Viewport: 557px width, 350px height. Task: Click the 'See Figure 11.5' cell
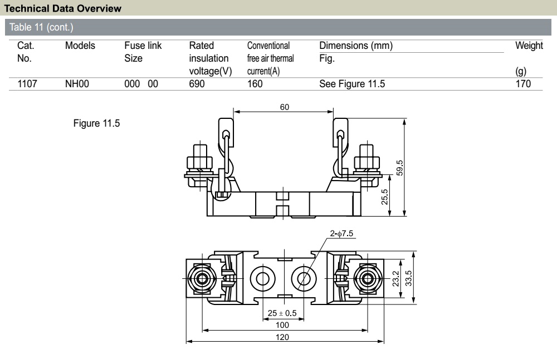pyautogui.click(x=352, y=84)
